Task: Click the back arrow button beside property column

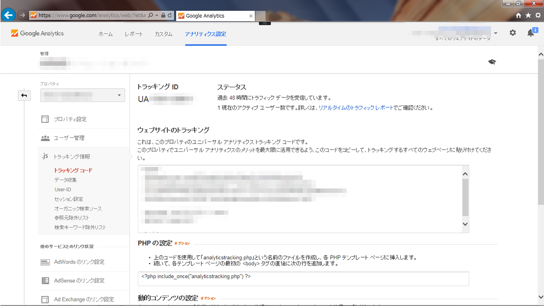Action: pyautogui.click(x=24, y=95)
